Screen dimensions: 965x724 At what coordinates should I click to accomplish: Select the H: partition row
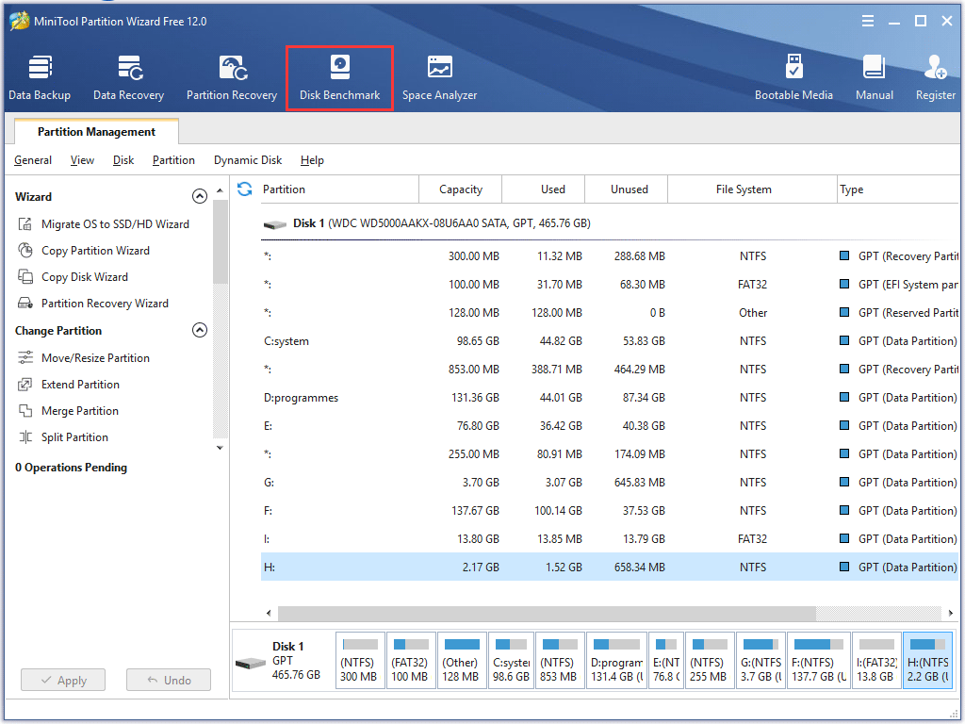coord(610,567)
